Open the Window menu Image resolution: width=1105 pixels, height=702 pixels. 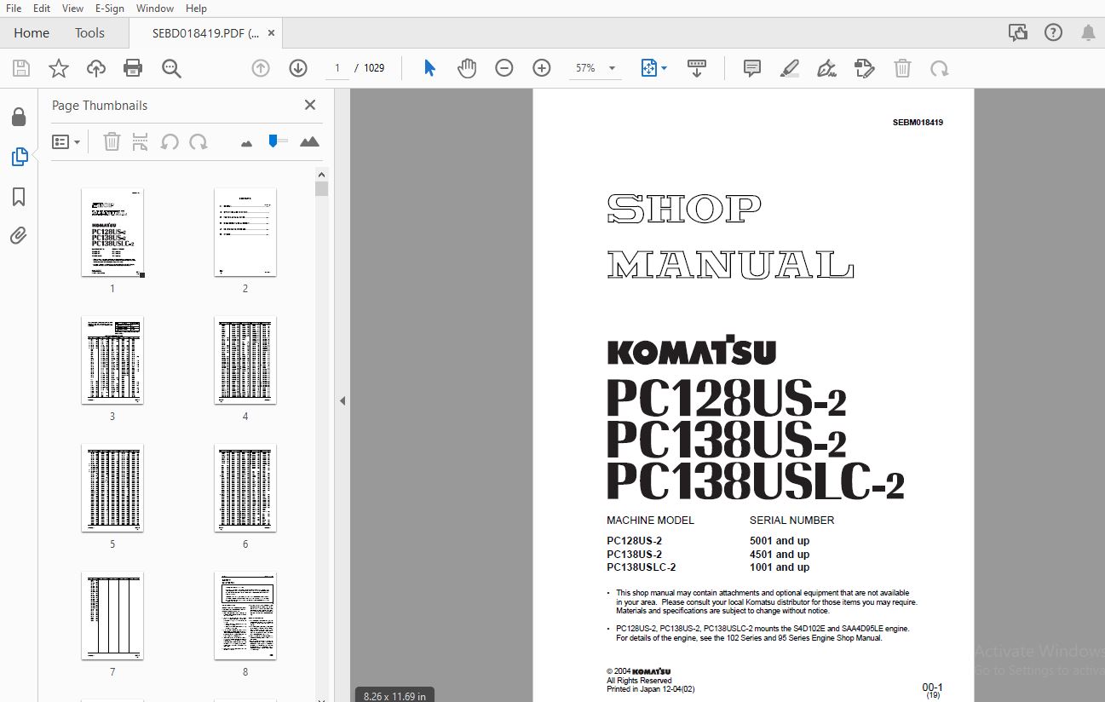tap(155, 8)
